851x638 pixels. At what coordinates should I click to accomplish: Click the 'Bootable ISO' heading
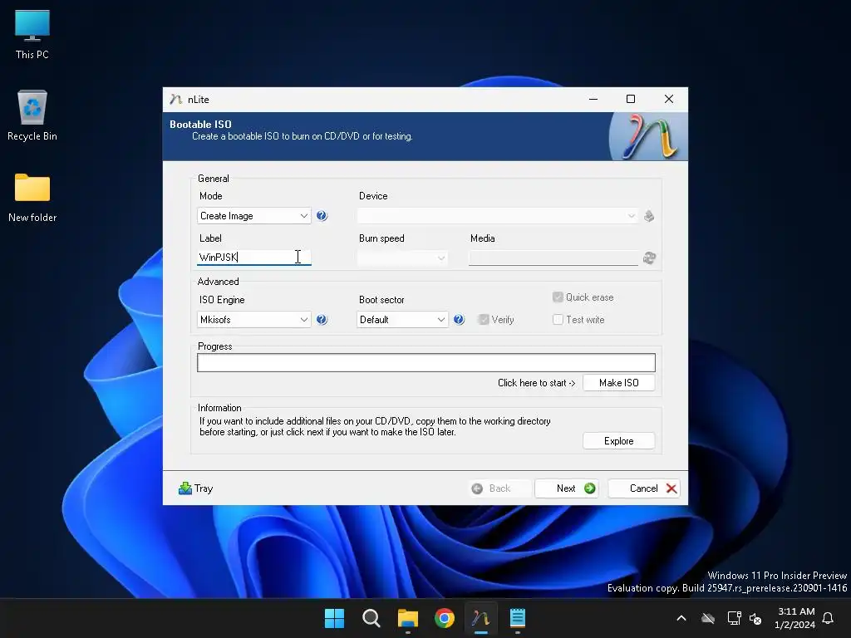click(x=200, y=125)
